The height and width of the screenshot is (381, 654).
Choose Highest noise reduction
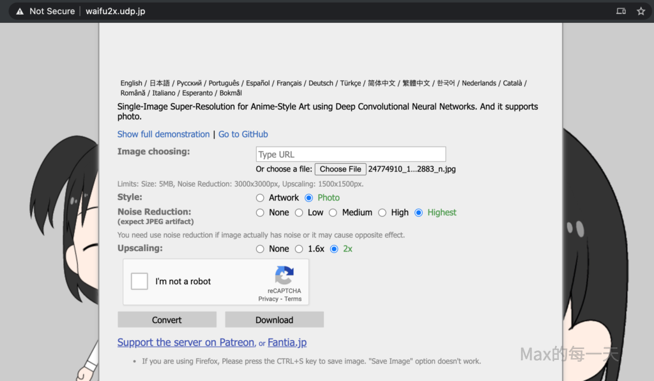click(x=419, y=213)
